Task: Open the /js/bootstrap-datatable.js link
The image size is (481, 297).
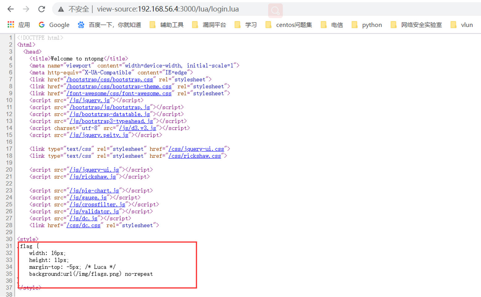Action: point(110,114)
